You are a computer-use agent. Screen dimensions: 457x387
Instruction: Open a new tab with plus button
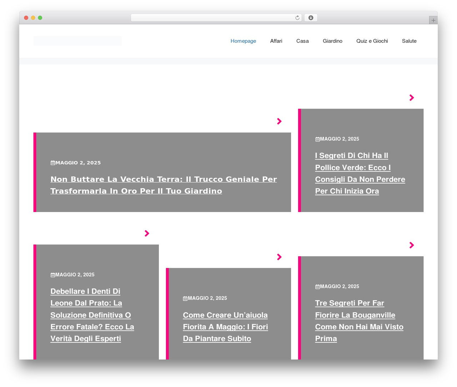coord(433,20)
